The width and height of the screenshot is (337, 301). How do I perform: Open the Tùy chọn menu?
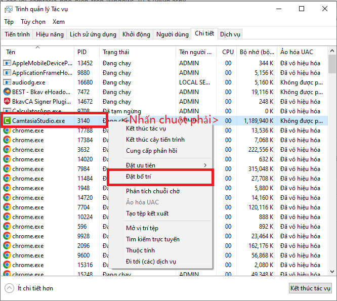click(33, 22)
